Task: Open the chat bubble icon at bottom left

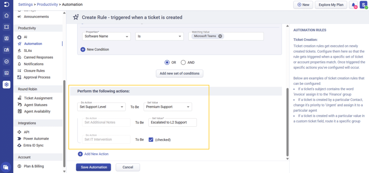Action: click(x=6, y=167)
